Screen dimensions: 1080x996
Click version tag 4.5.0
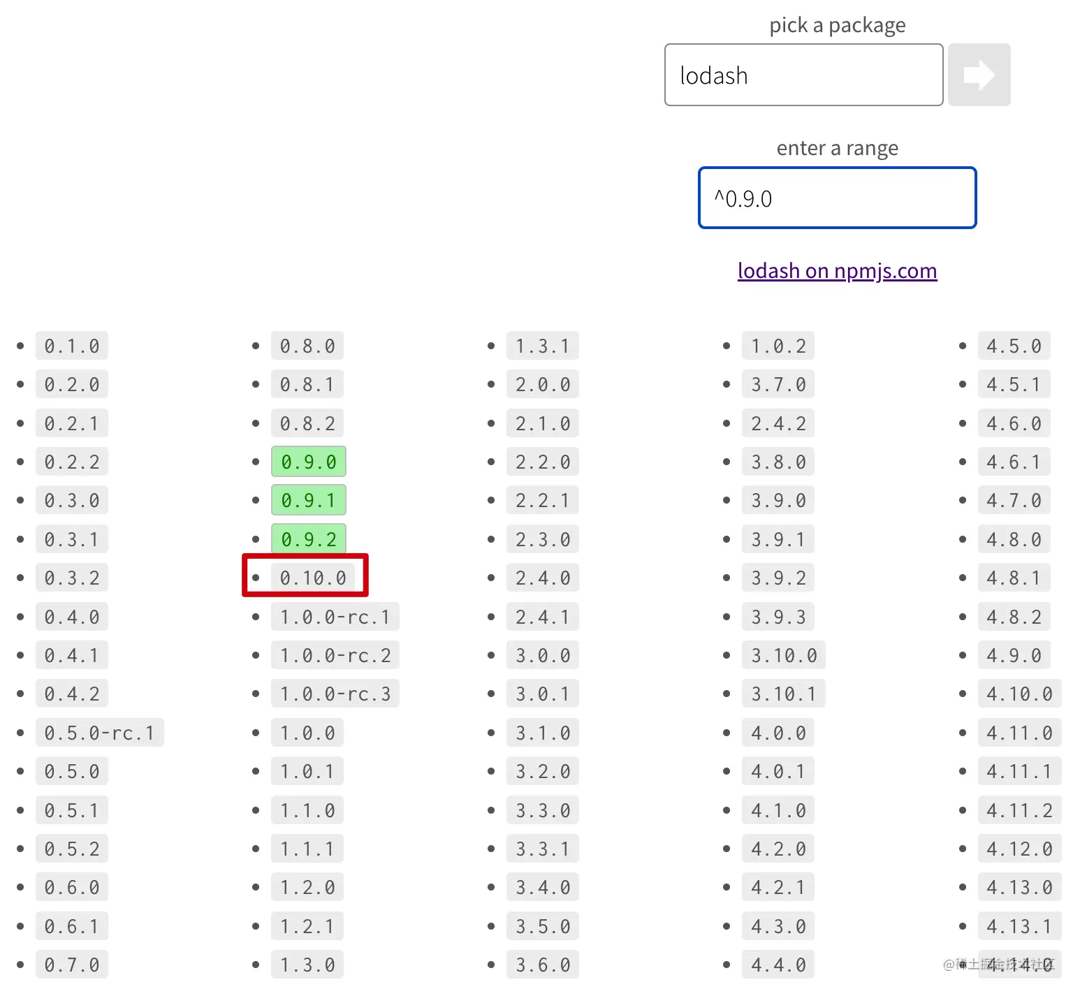pos(1014,346)
